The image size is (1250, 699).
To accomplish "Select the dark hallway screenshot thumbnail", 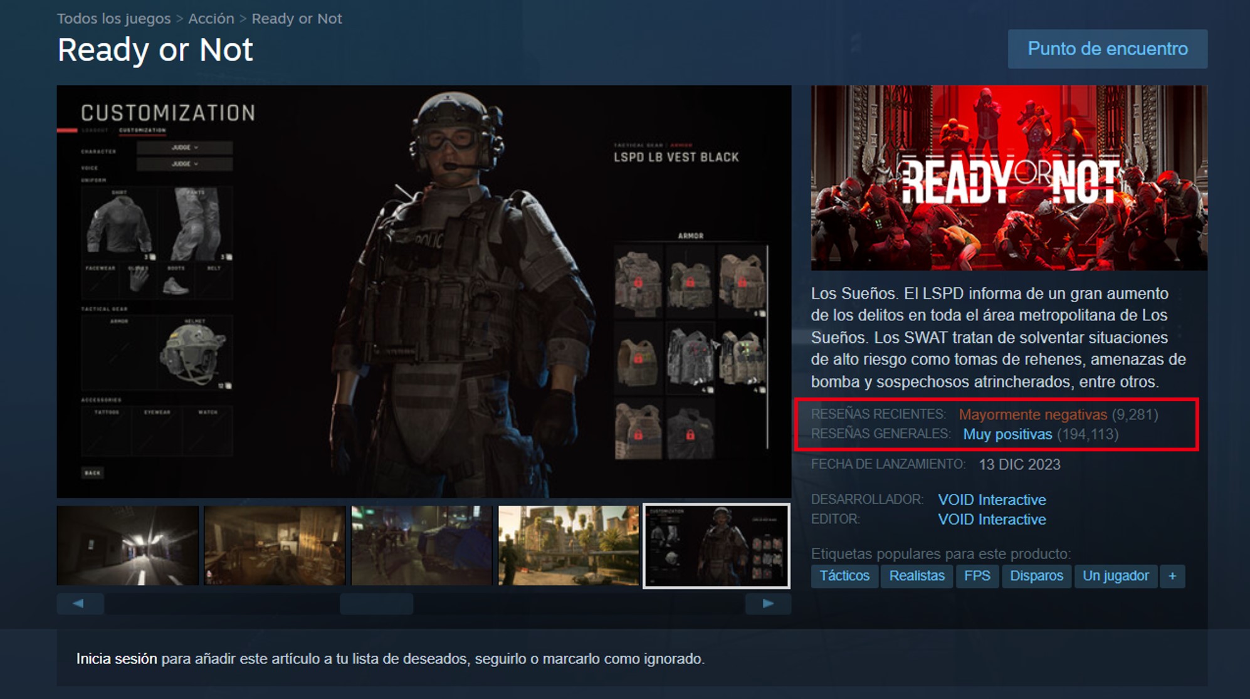I will tap(128, 545).
